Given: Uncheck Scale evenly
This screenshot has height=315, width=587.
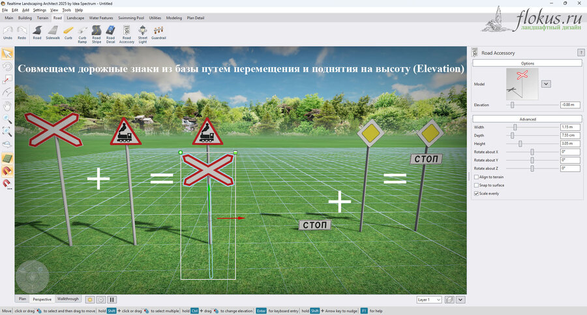Looking at the screenshot, I should point(476,193).
